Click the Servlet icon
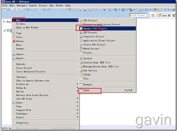The height and width of the screenshot is (131, 177). coord(81,58)
